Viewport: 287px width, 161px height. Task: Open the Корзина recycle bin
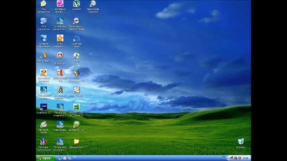[241, 141]
